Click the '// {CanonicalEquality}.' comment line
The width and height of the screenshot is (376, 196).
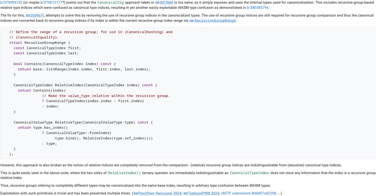tap(34, 37)
